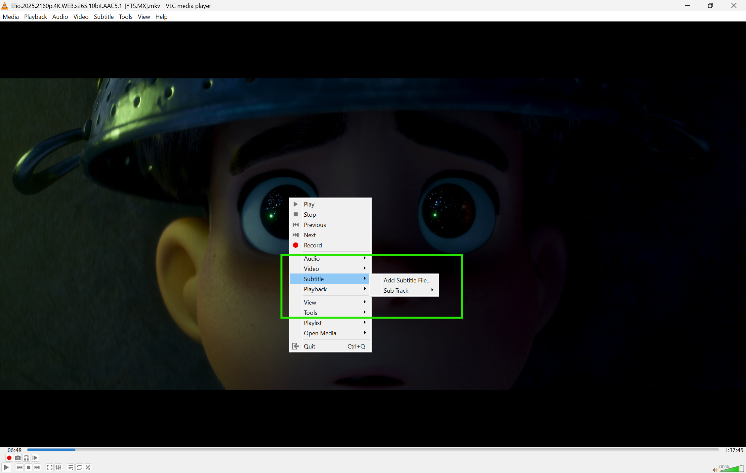Click Quit in context menu
The width and height of the screenshot is (746, 473).
tap(310, 346)
